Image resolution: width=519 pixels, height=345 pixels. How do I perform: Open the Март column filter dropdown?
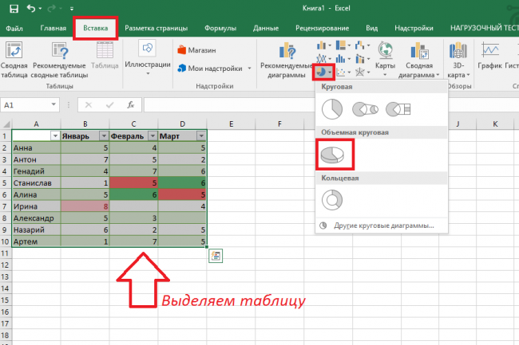201,136
